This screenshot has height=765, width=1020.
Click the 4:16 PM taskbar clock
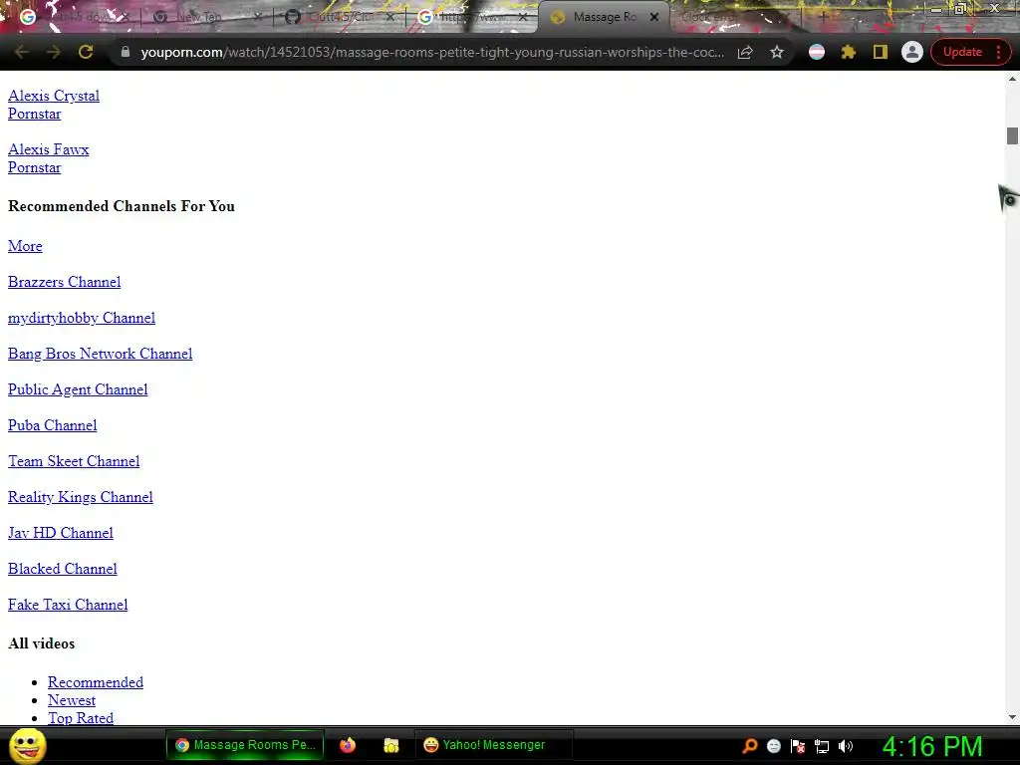tap(932, 746)
